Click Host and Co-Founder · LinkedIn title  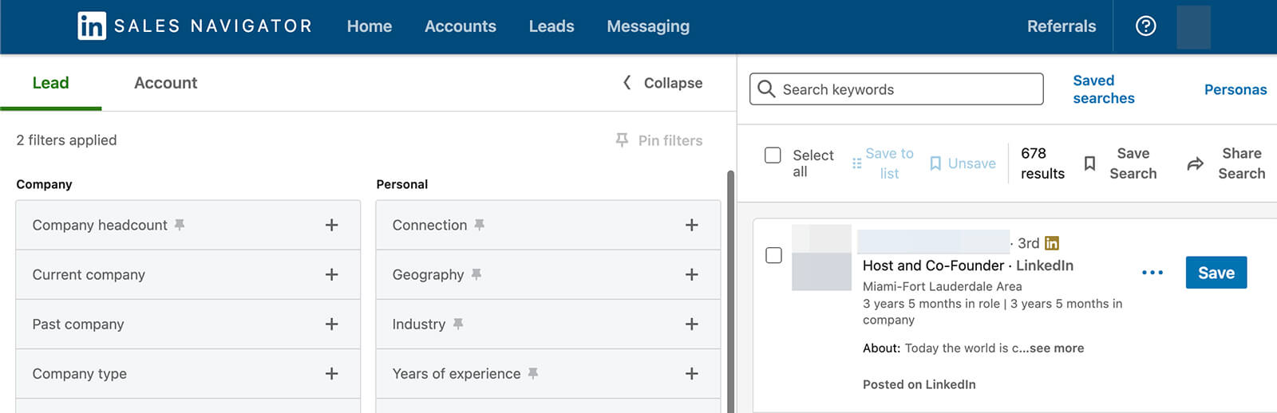(x=968, y=265)
